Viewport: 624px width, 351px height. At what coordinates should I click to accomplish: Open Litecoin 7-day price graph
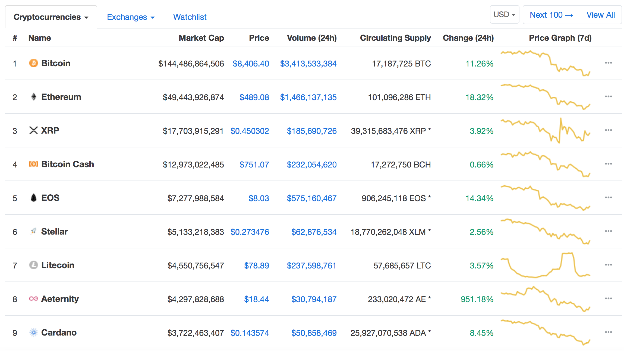(x=546, y=265)
